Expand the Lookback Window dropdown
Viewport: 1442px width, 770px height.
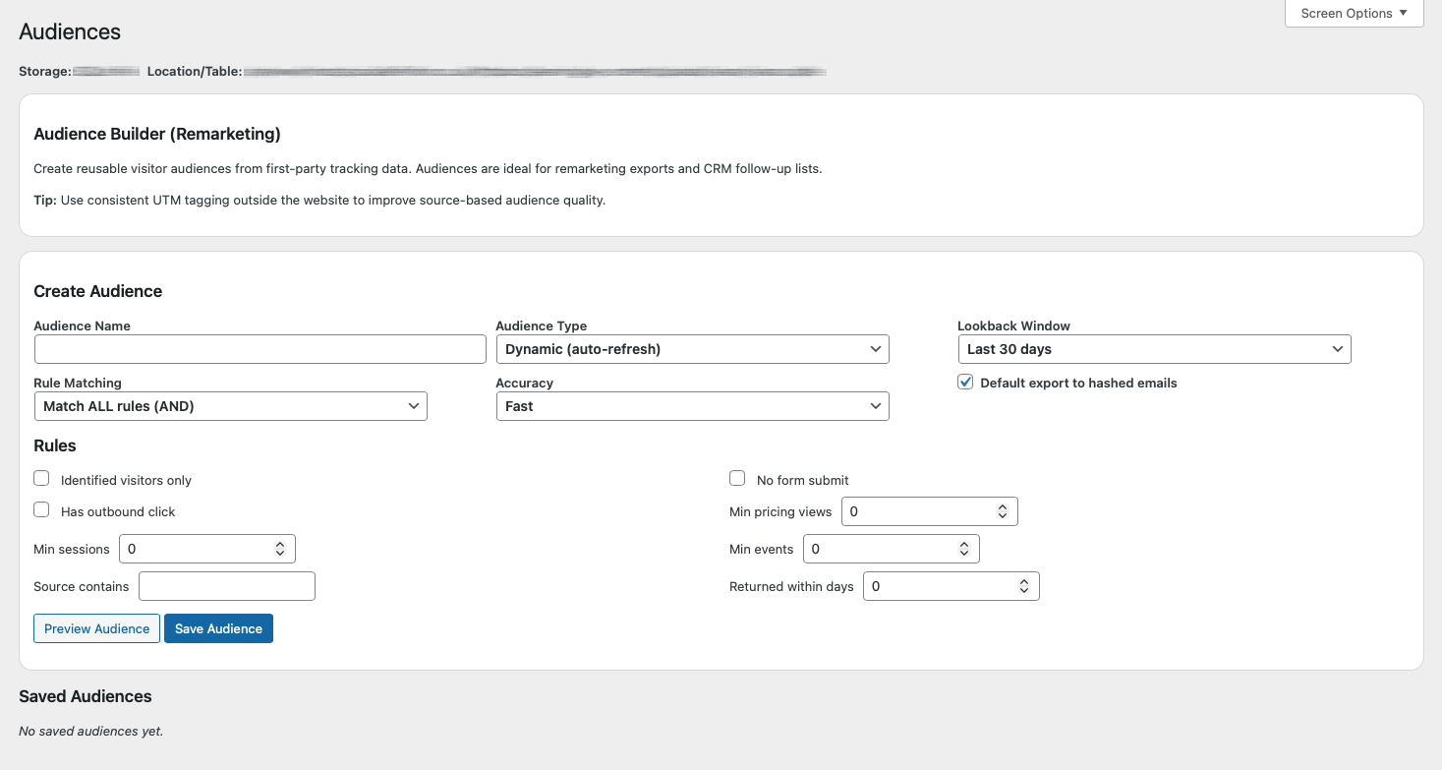coord(1154,349)
